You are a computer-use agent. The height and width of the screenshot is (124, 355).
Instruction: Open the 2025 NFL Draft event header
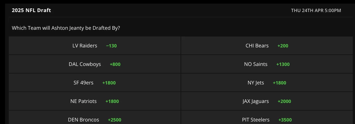coord(31,10)
